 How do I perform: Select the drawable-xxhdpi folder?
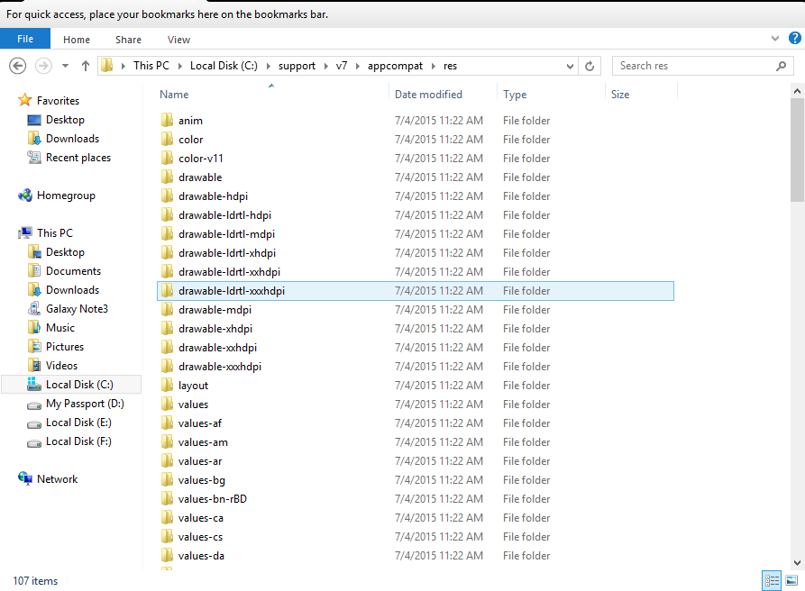[217, 348]
